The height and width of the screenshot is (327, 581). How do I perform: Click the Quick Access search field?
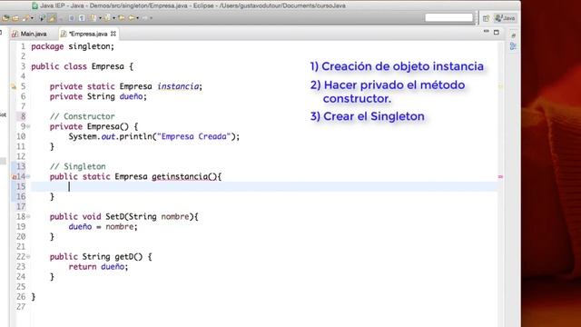coord(448,17)
